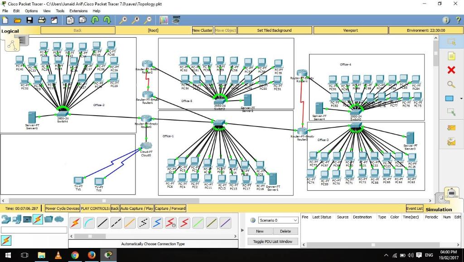464x262 pixels.
Task: Choose the copper straight-through black cable
Action: pos(102,223)
